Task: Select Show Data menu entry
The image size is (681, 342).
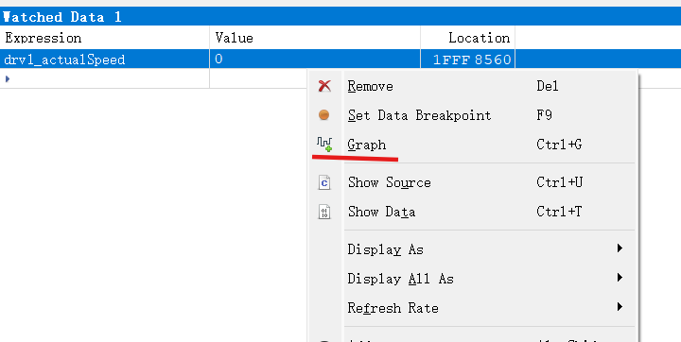Action: coord(473,212)
